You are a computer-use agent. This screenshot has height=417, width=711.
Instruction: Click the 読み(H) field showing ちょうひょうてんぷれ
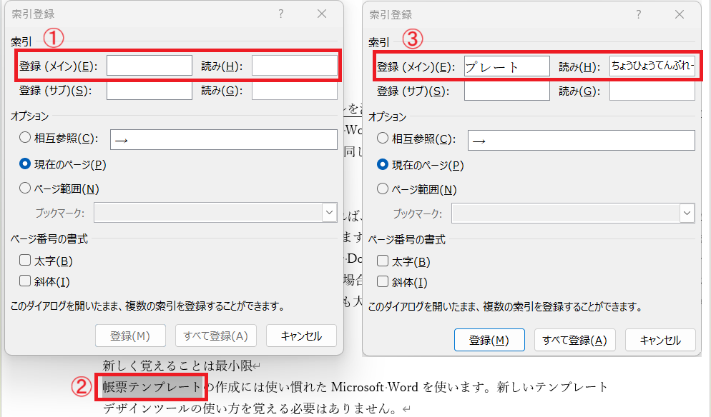point(652,66)
